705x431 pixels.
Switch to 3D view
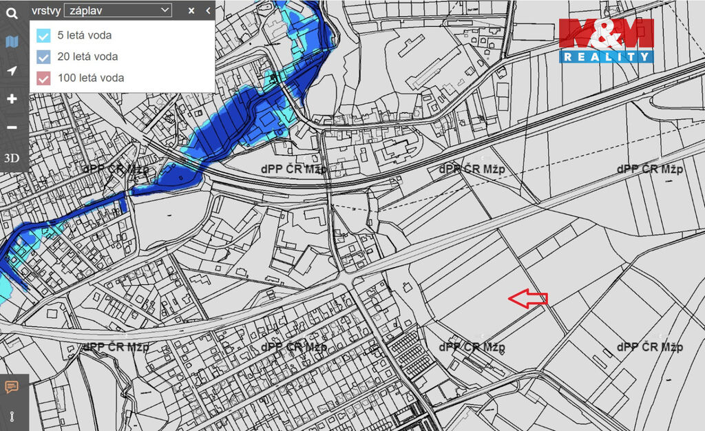click(x=12, y=158)
